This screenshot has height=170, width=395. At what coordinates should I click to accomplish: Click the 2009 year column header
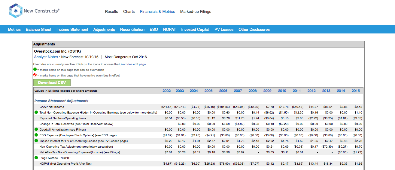coord(267,91)
